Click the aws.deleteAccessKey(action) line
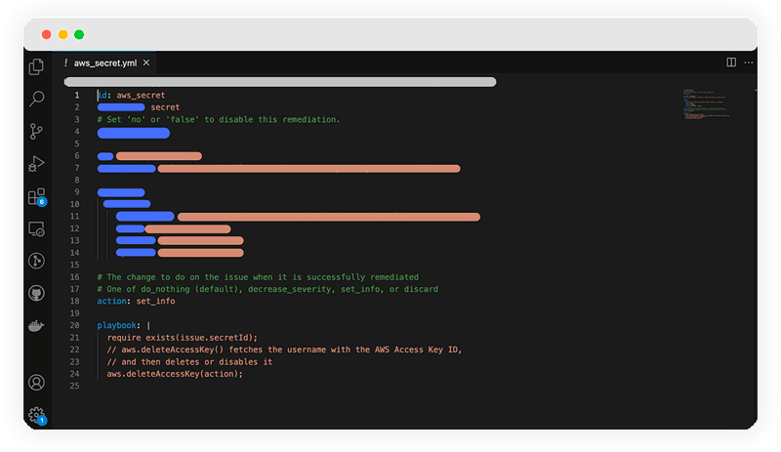Viewport: 781px width, 452px height. 175,373
